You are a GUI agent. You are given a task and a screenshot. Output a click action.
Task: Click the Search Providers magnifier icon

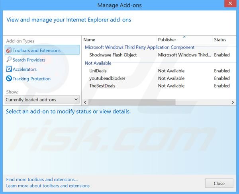(9, 60)
